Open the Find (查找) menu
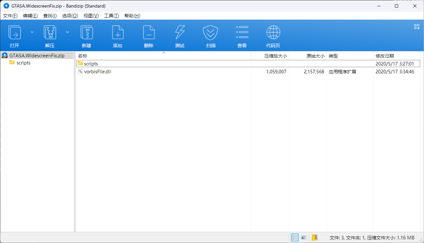Viewport: 424px width, 243px height. (50, 16)
